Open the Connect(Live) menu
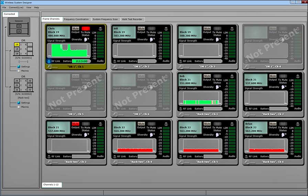The height and width of the screenshot is (196, 308). pyautogui.click(x=16, y=7)
